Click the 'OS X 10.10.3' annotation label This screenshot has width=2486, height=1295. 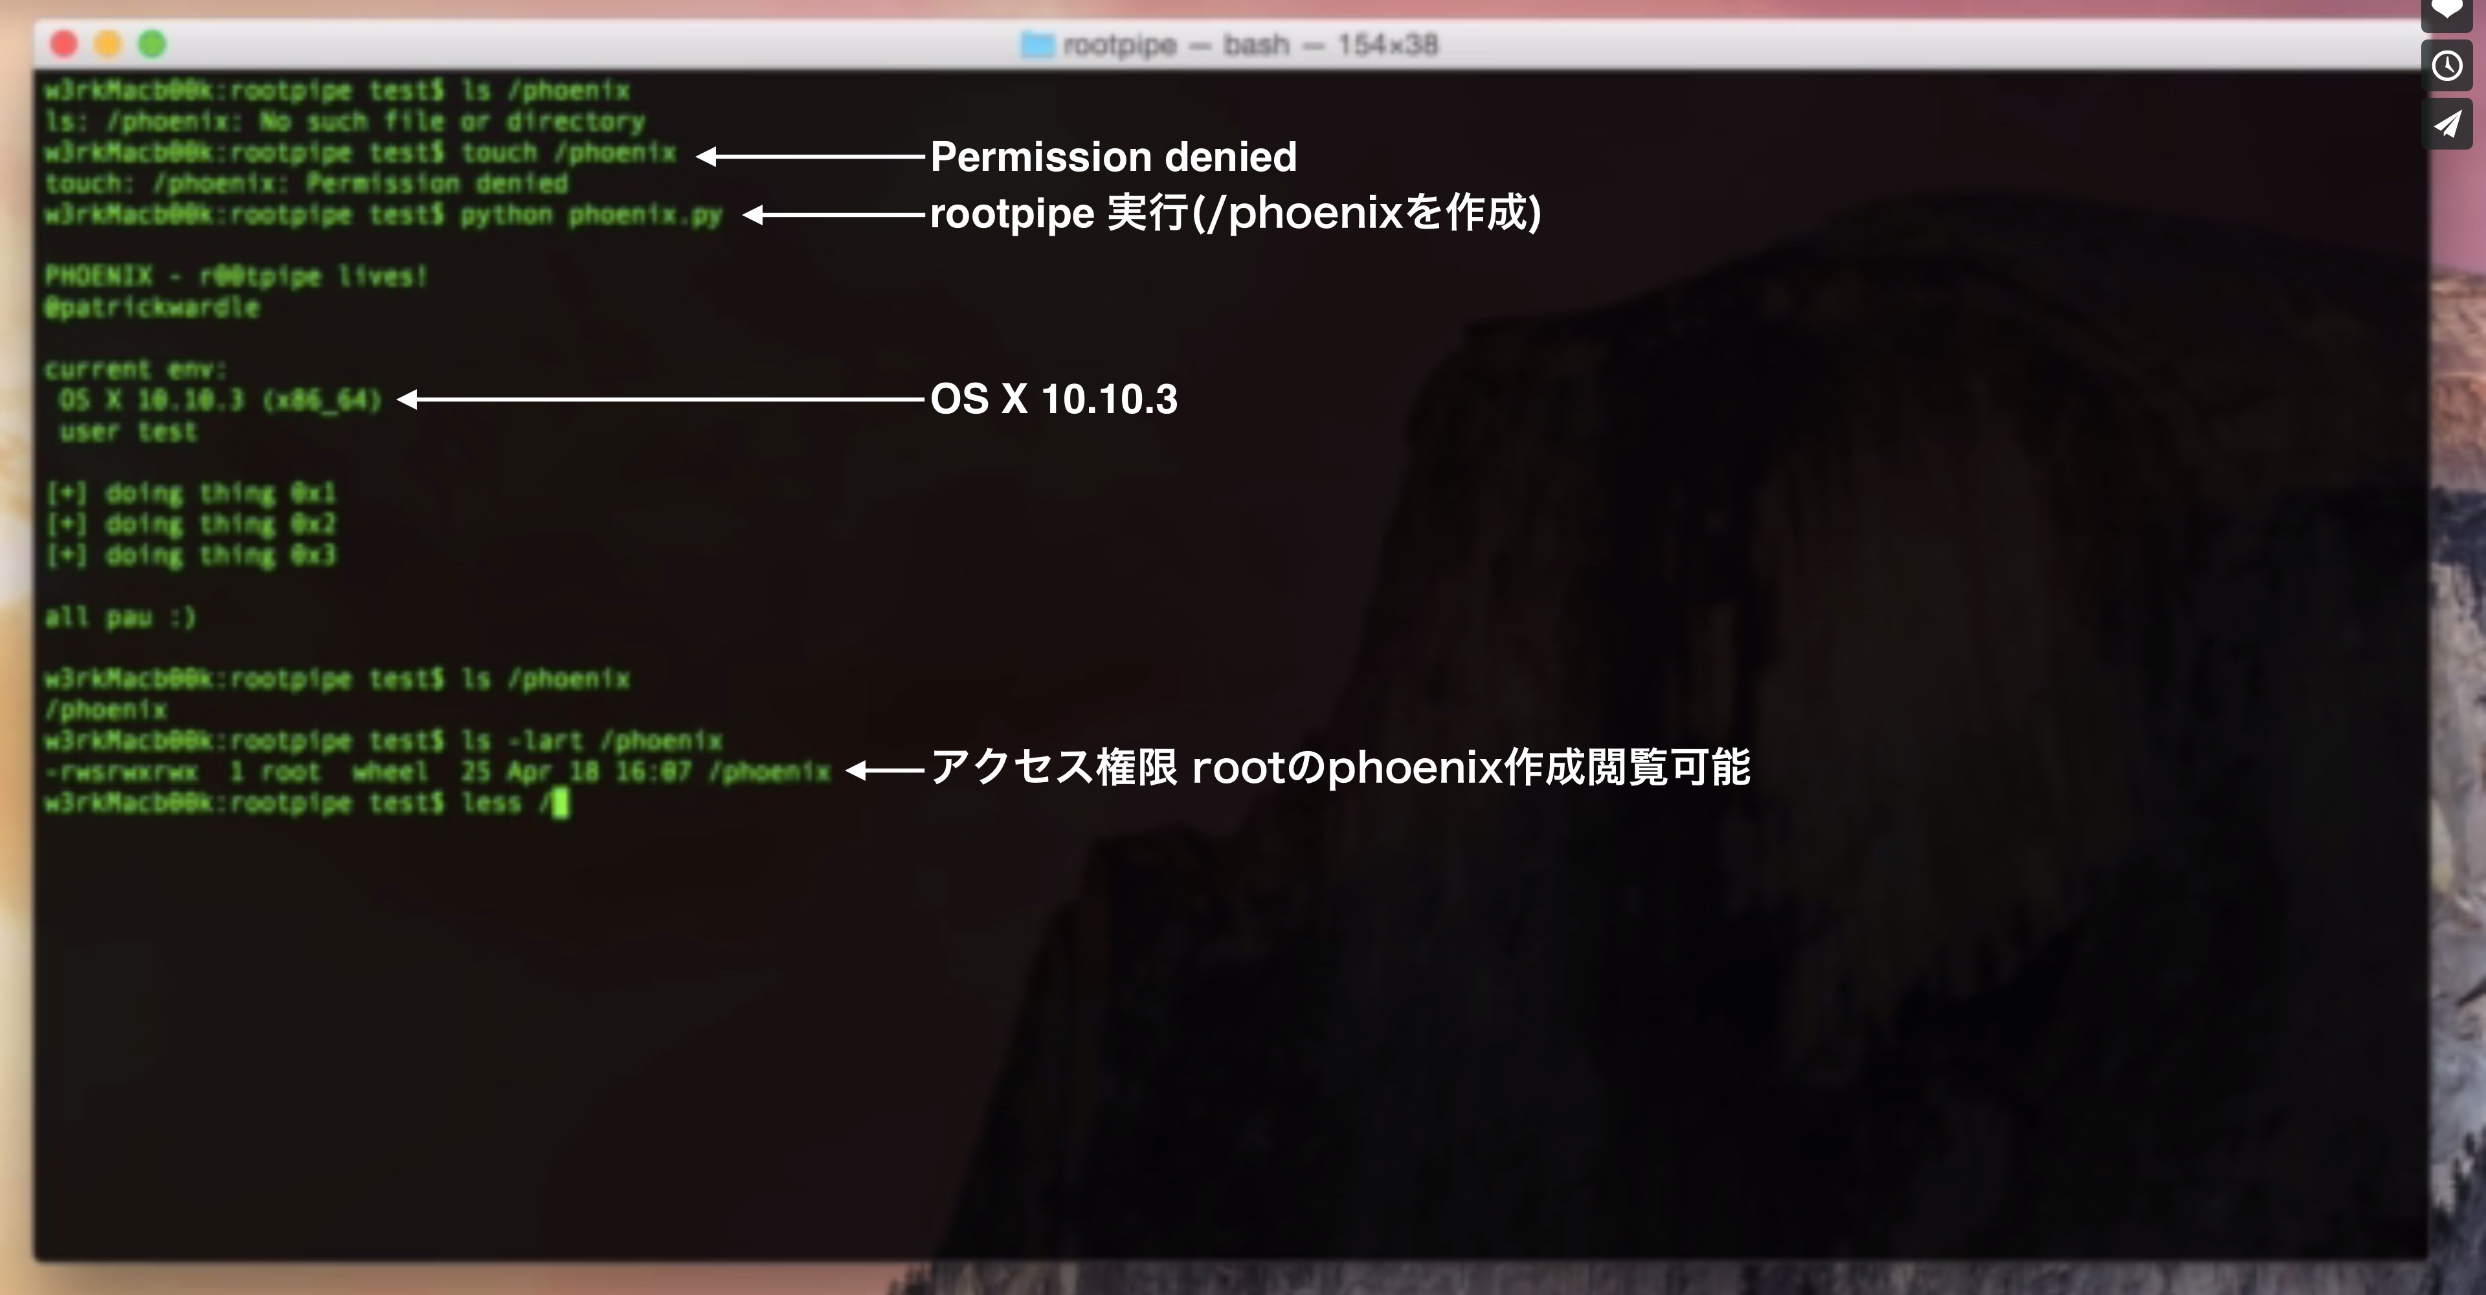1053,398
